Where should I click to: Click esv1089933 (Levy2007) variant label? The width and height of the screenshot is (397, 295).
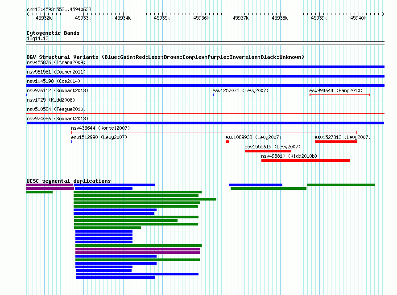(x=253, y=137)
